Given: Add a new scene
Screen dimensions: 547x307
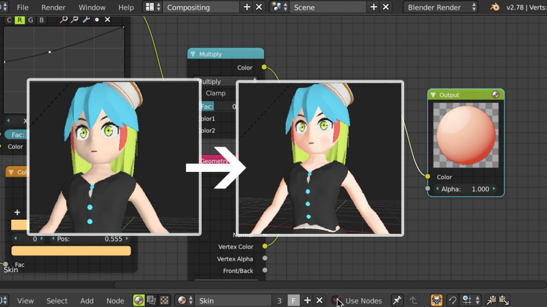Looking at the screenshot, I should (x=373, y=7).
